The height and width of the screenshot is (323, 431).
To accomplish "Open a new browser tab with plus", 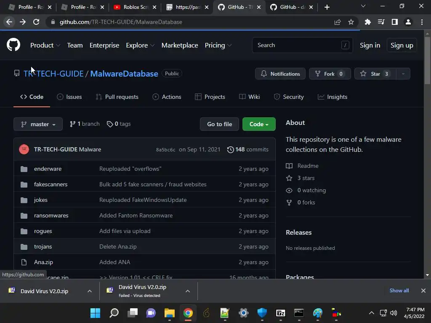I will 327,7.
